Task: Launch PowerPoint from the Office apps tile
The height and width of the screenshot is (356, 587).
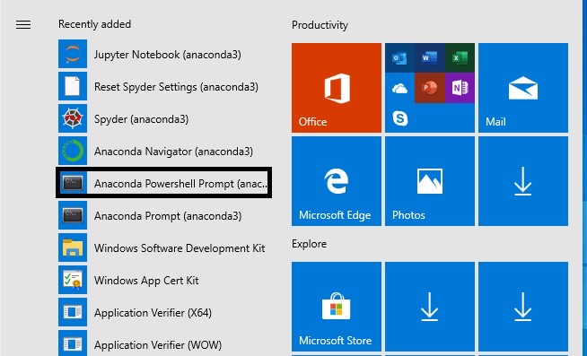Action: (x=430, y=88)
